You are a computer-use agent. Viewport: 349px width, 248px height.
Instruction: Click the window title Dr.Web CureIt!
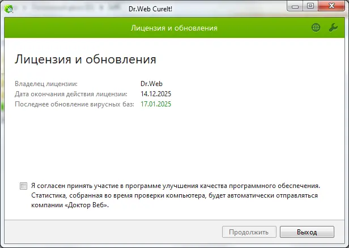click(x=151, y=9)
